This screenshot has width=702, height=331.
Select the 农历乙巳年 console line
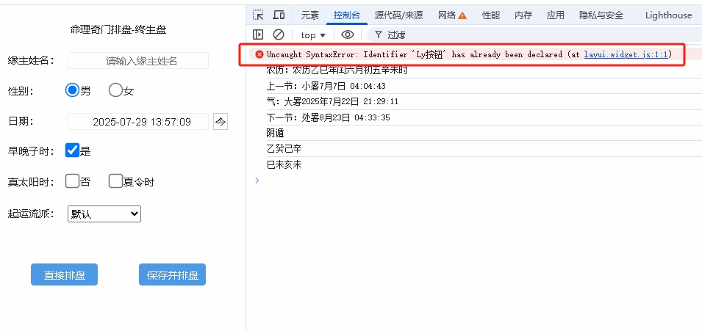coord(337,70)
